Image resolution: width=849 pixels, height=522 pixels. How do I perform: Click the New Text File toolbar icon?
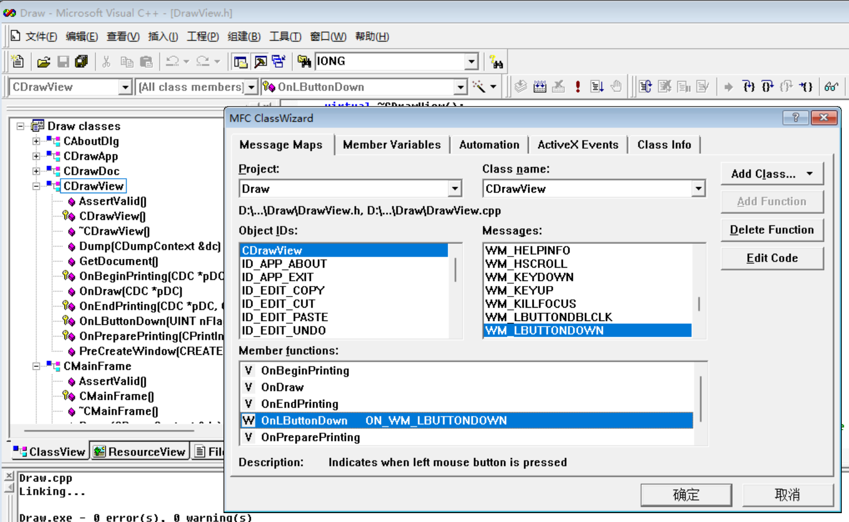[x=18, y=62]
